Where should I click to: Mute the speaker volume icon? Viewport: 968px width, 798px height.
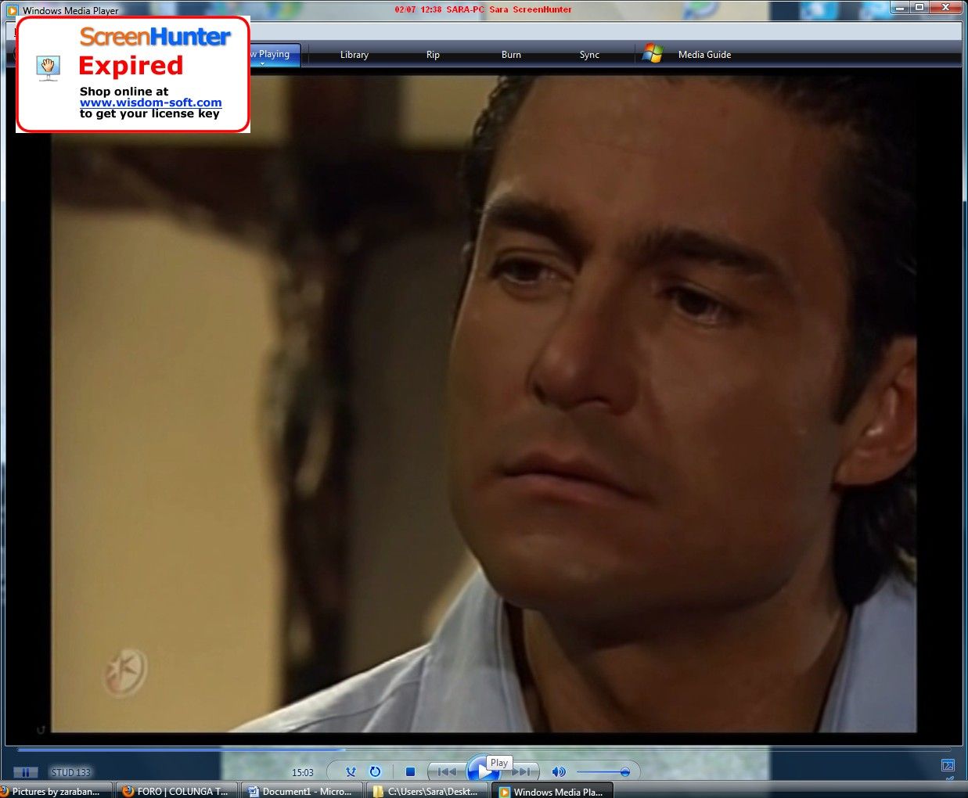click(x=558, y=772)
